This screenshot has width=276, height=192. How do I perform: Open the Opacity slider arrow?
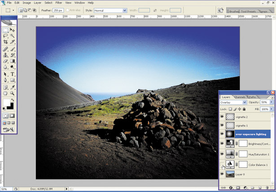[x=271, y=102]
